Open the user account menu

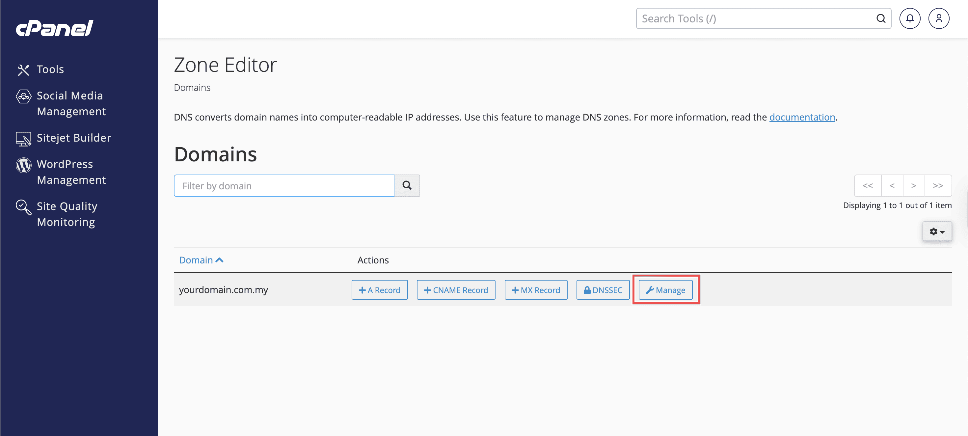pyautogui.click(x=938, y=18)
